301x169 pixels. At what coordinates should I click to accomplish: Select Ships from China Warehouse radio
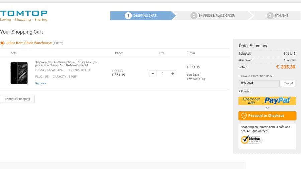pyautogui.click(x=2, y=43)
